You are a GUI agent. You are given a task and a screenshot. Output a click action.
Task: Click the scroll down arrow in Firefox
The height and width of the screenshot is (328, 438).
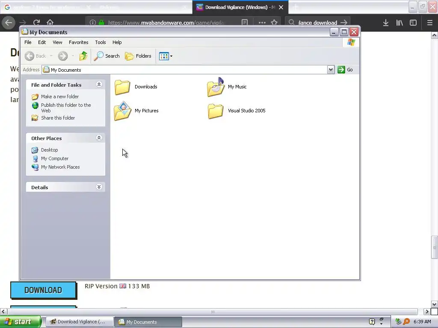click(435, 304)
